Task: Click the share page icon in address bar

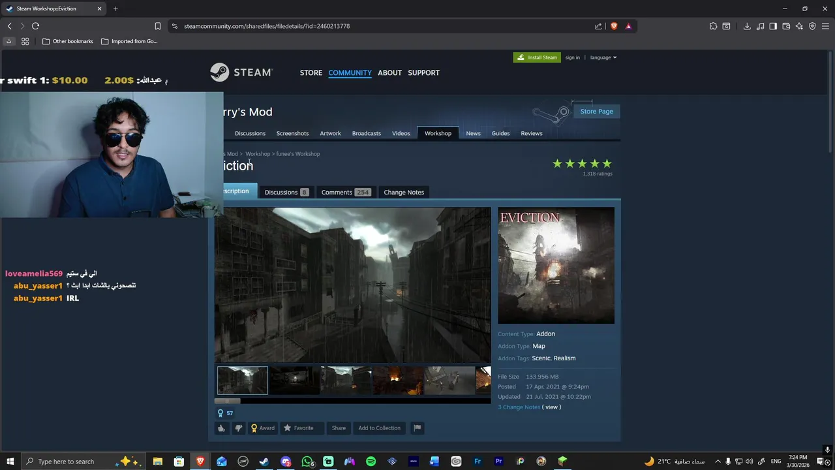Action: [x=598, y=26]
